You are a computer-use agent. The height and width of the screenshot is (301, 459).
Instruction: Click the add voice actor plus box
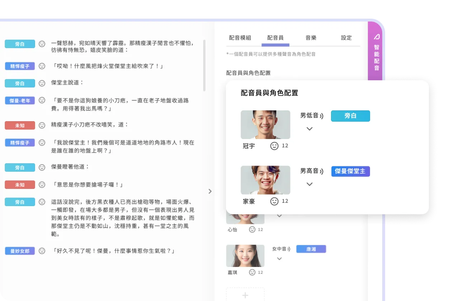tap(245, 295)
